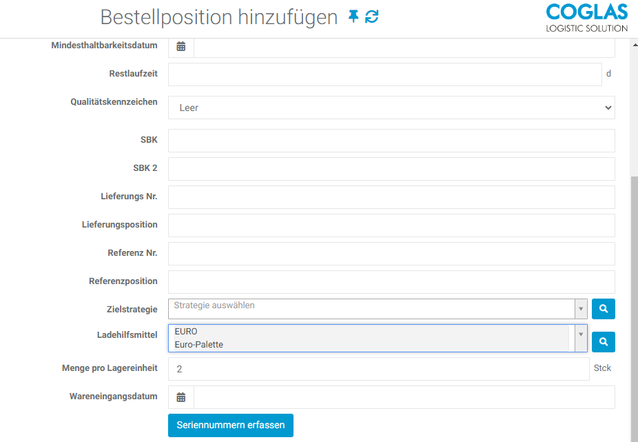Click the Menge pro Lagereinheit field
Image resolution: width=638 pixels, height=442 pixels.
pos(379,369)
